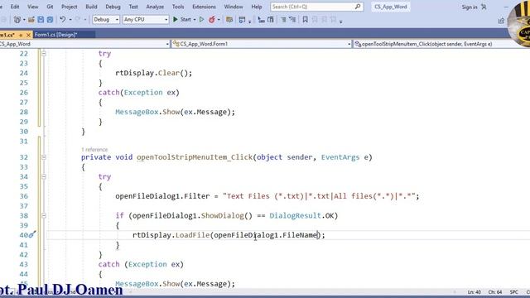Open the Window menu
Screen dimensions: 530x298
(234, 7)
